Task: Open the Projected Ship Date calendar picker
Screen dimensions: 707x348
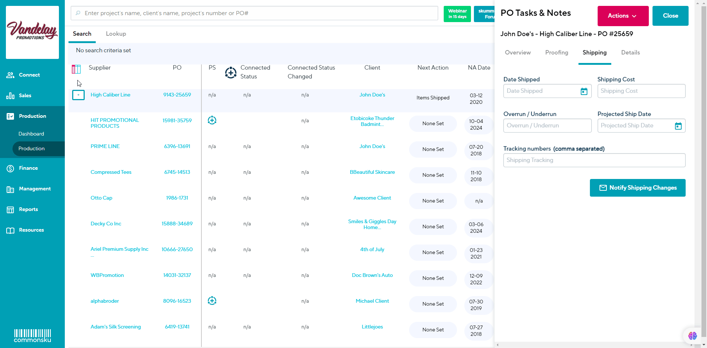Action: 678,126
